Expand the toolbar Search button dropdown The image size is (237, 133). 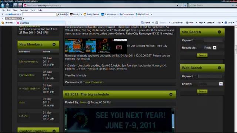tap(68, 14)
